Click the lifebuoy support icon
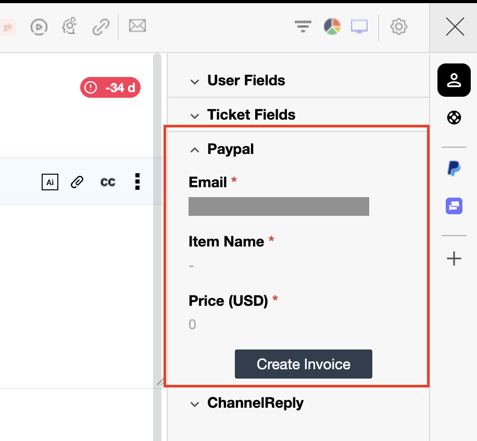The height and width of the screenshot is (441, 477). point(454,118)
